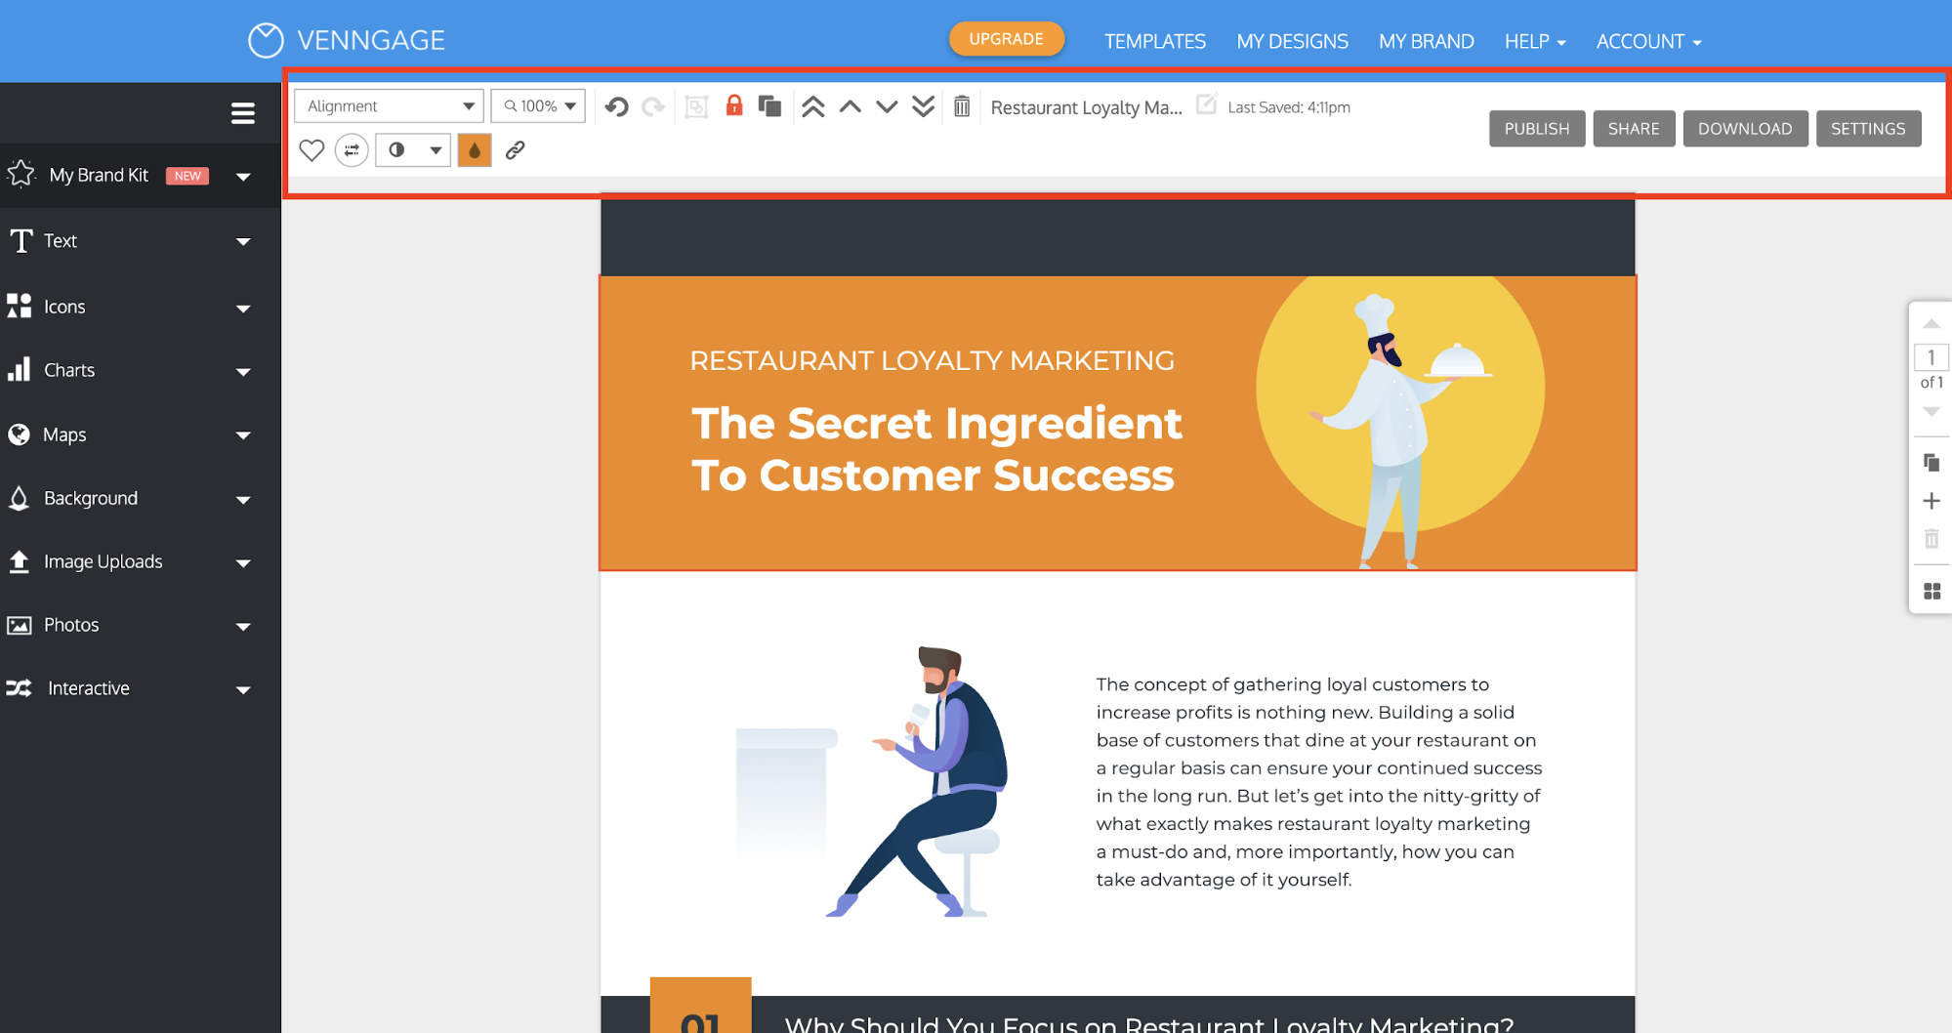This screenshot has width=1952, height=1033.
Task: Open the 100% zoom dropdown
Action: coord(538,105)
